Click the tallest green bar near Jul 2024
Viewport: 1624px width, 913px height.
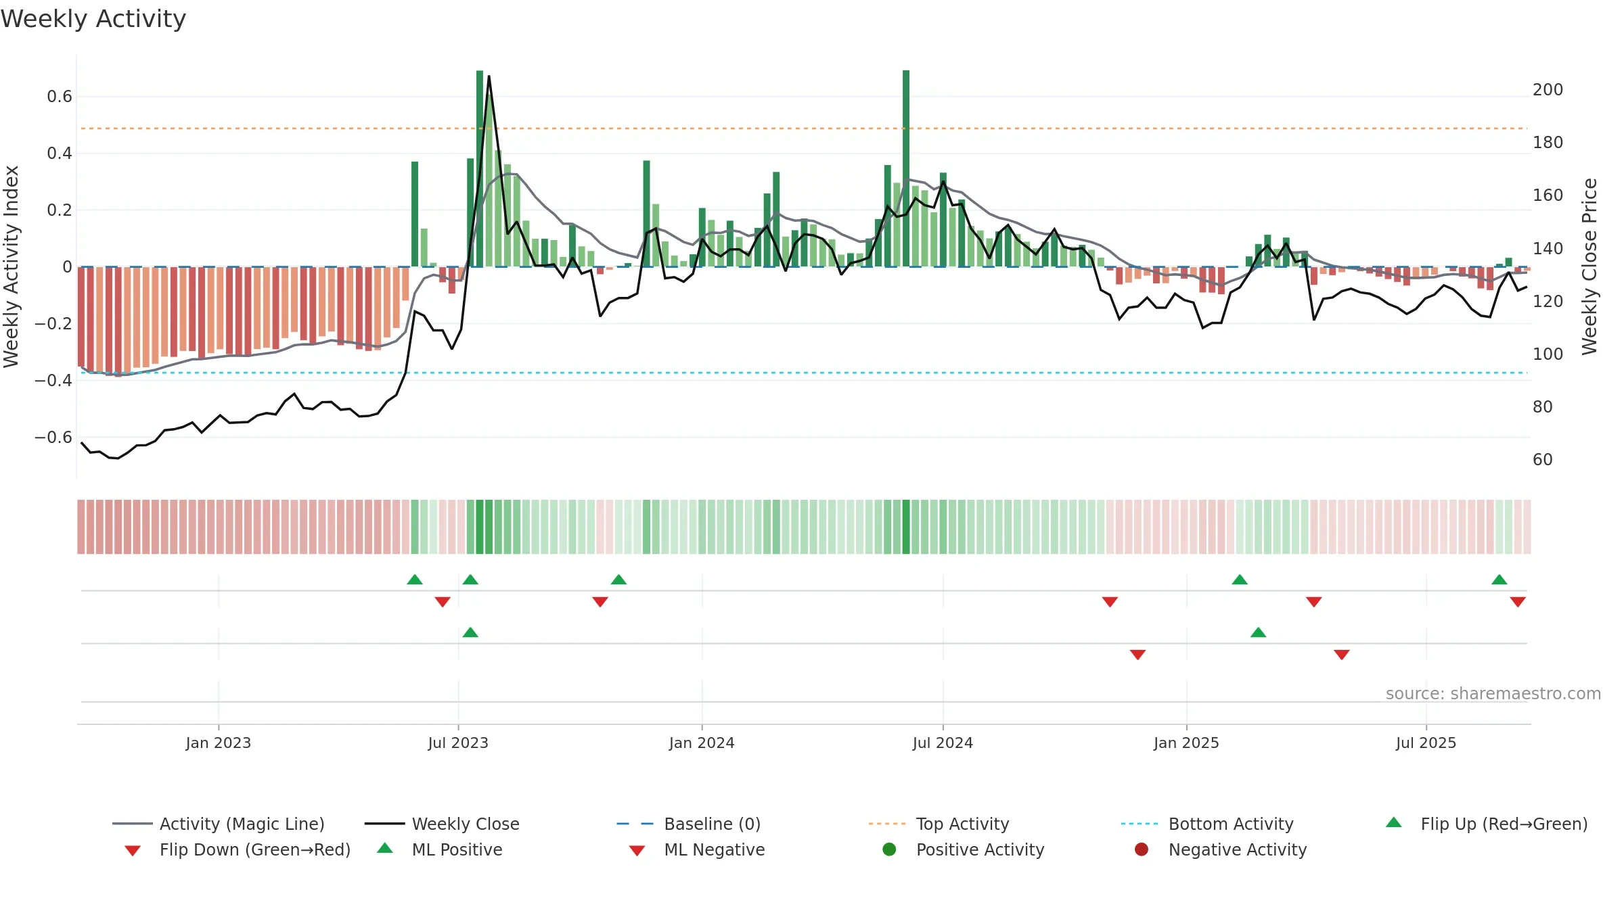[906, 168]
